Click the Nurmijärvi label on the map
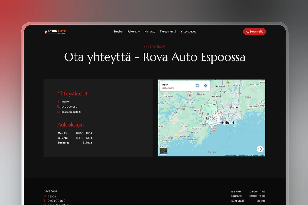 coord(220,86)
